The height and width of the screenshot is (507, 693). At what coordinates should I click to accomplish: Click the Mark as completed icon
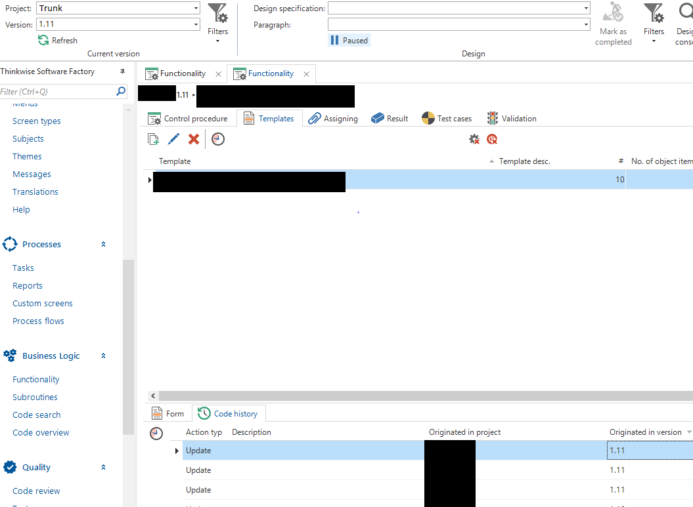613,12
